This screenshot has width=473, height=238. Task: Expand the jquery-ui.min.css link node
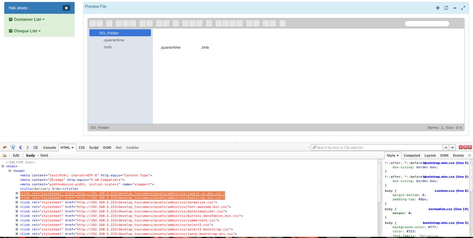pyautogui.click(x=17, y=193)
